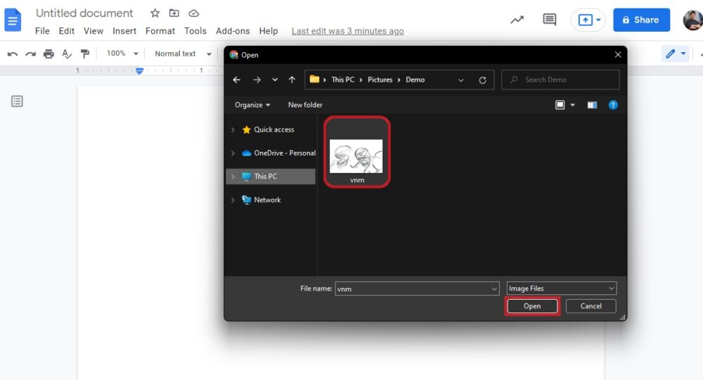The height and width of the screenshot is (380, 703).
Task: Open the Organize dropdown menu
Action: [x=252, y=105]
